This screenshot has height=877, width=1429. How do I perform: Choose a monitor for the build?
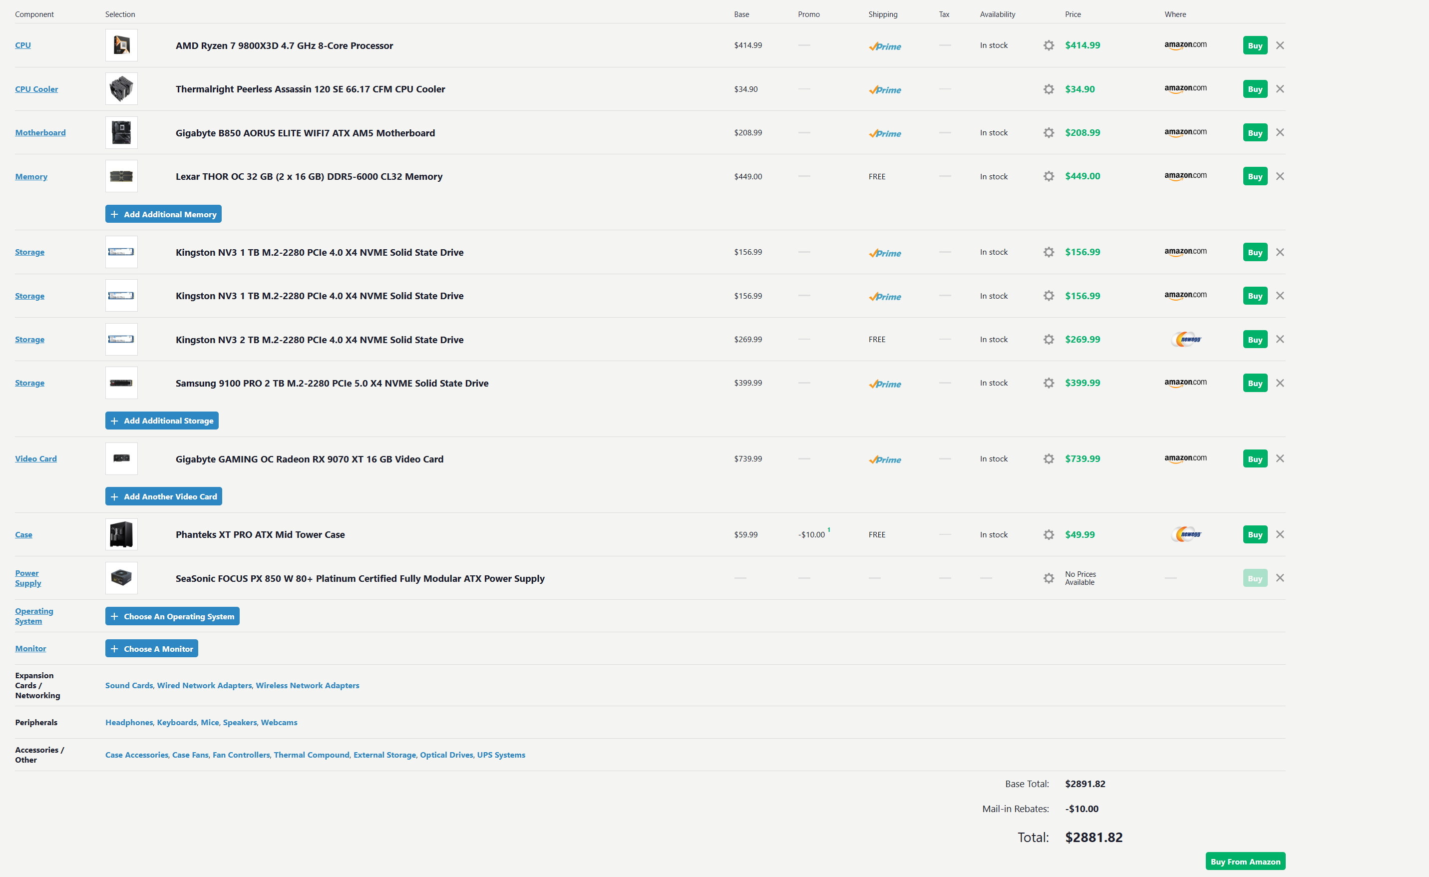tap(152, 648)
